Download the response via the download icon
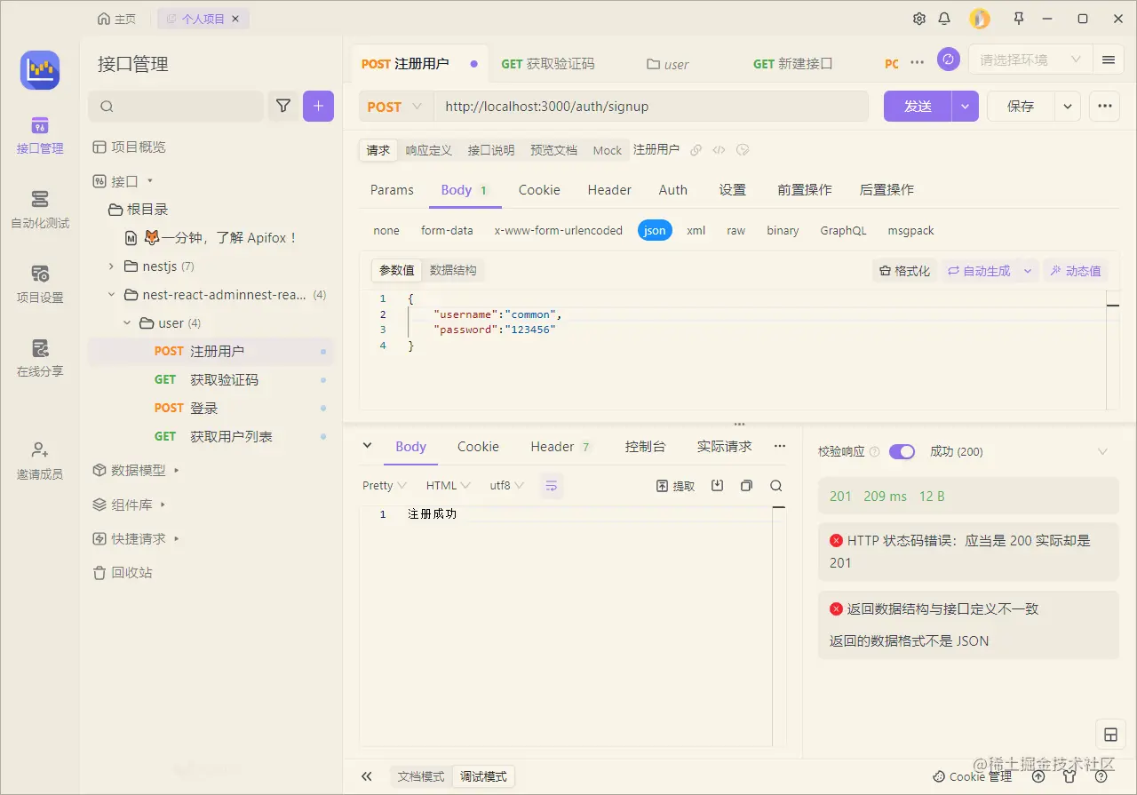Screen dimensions: 1137x795 coord(717,485)
